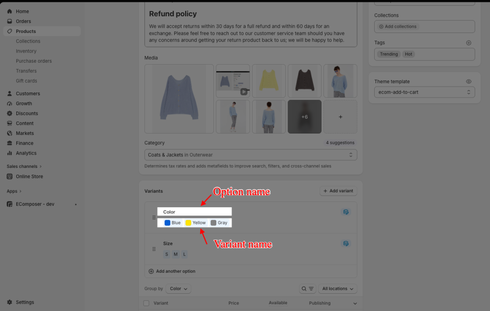Click the Orders inbox icon
This screenshot has height=311, width=490.
10,21
